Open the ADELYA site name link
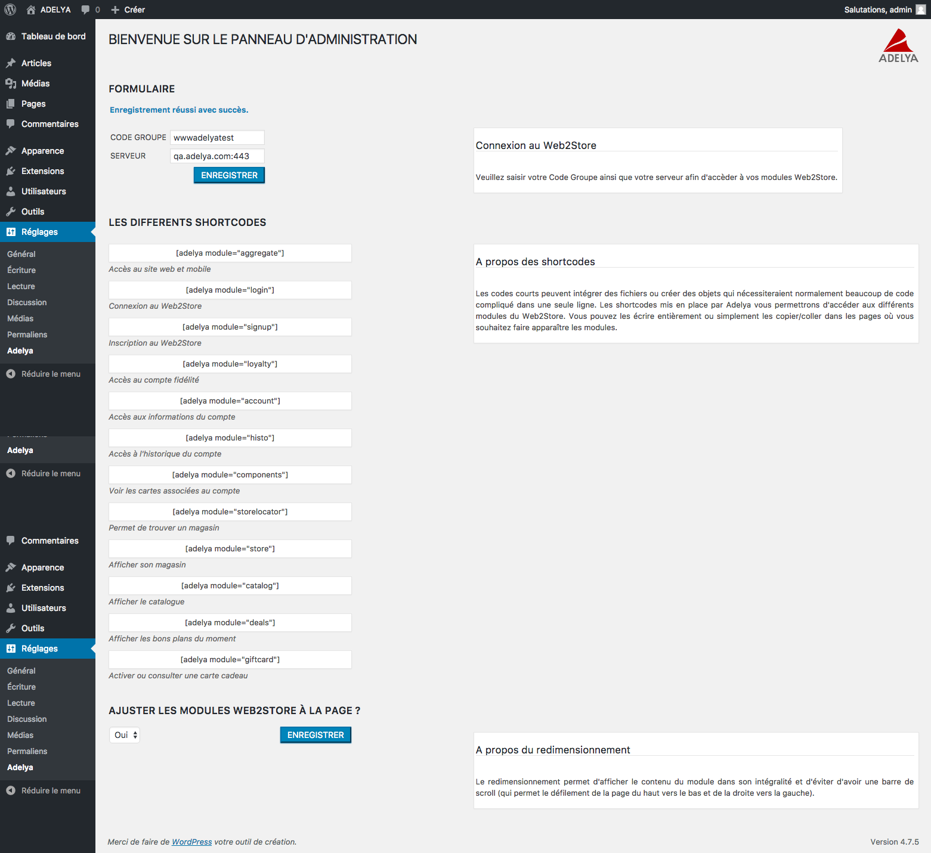 [55, 10]
